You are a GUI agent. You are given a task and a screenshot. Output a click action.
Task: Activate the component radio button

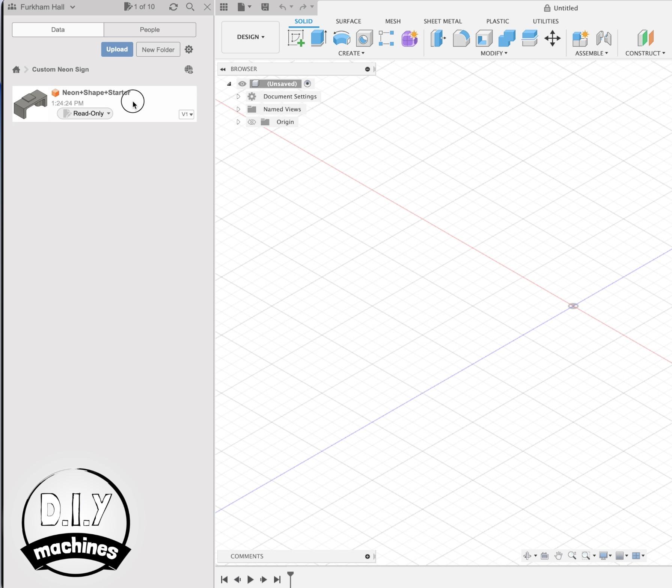point(307,83)
